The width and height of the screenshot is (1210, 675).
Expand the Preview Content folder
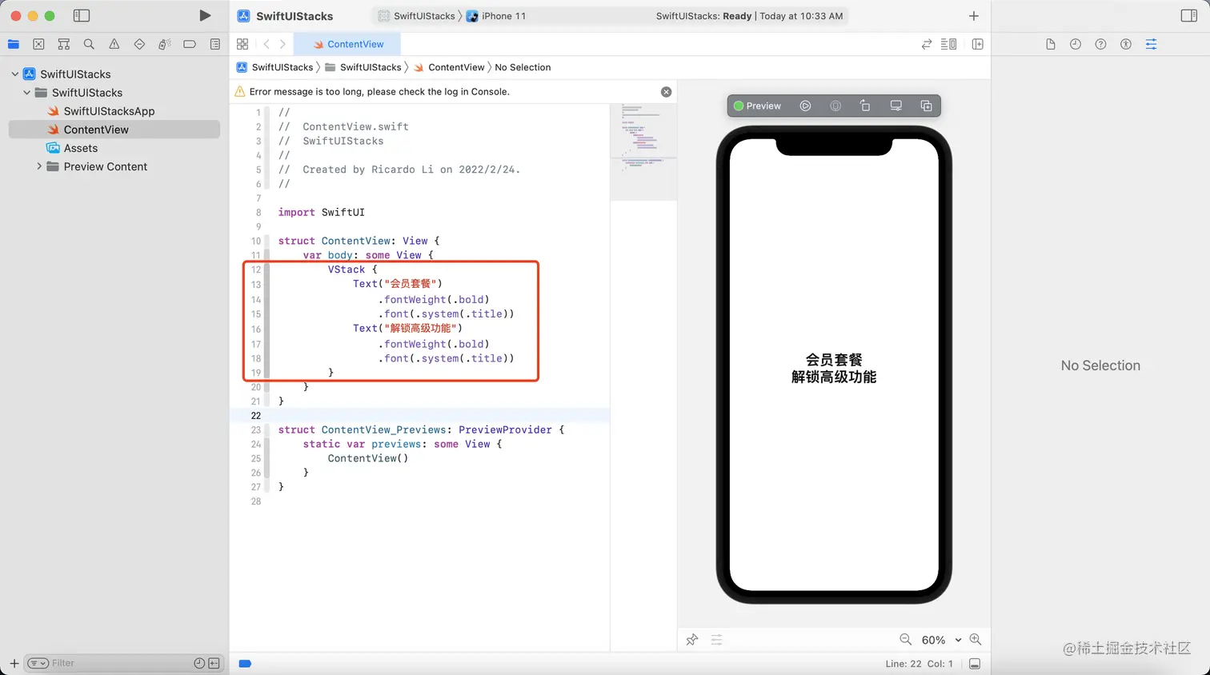pyautogui.click(x=39, y=166)
